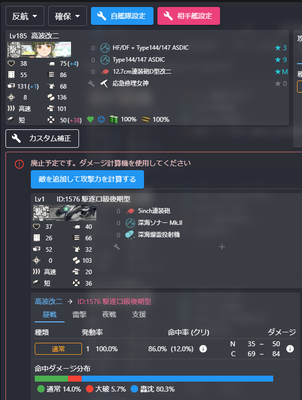Image resolution: width=302 pixels, height=400 pixels.
Task: Open the ★M improvement level selector
Action: (281, 72)
